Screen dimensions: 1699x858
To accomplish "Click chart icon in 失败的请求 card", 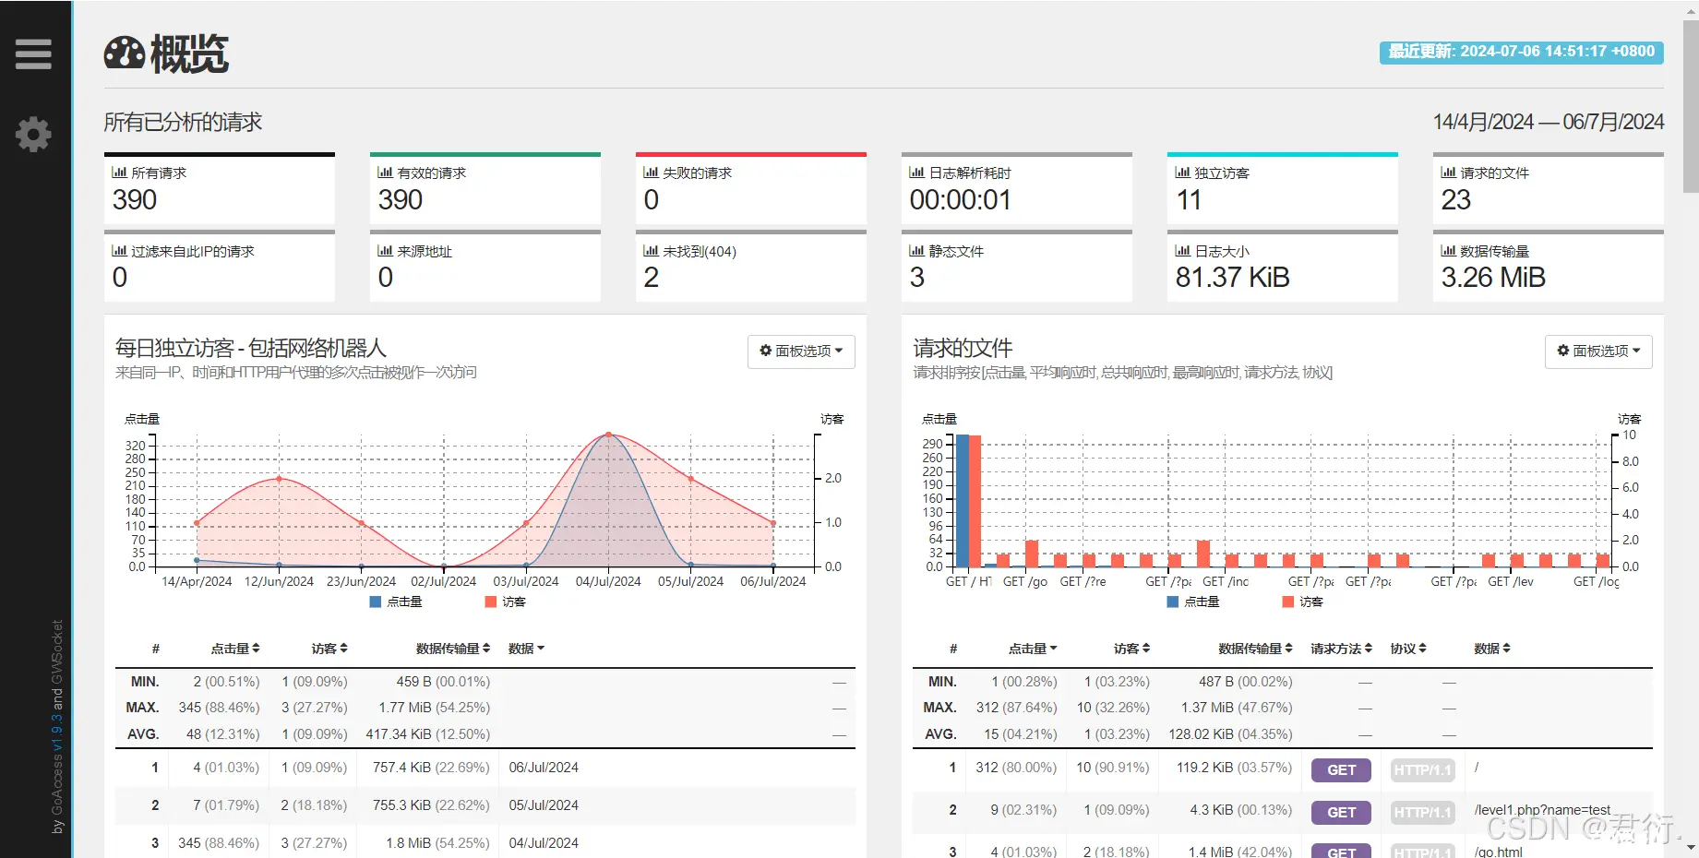I will (651, 173).
